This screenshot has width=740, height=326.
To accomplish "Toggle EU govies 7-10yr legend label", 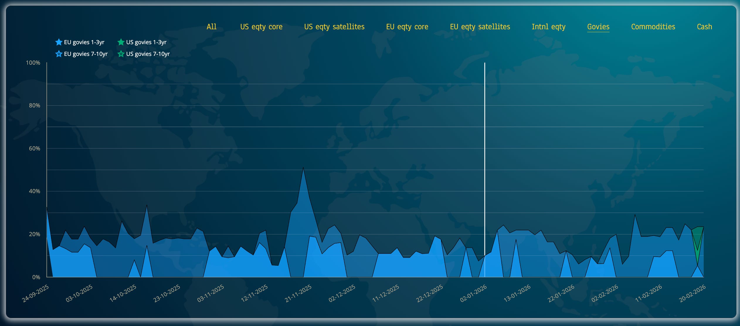I will coord(86,54).
